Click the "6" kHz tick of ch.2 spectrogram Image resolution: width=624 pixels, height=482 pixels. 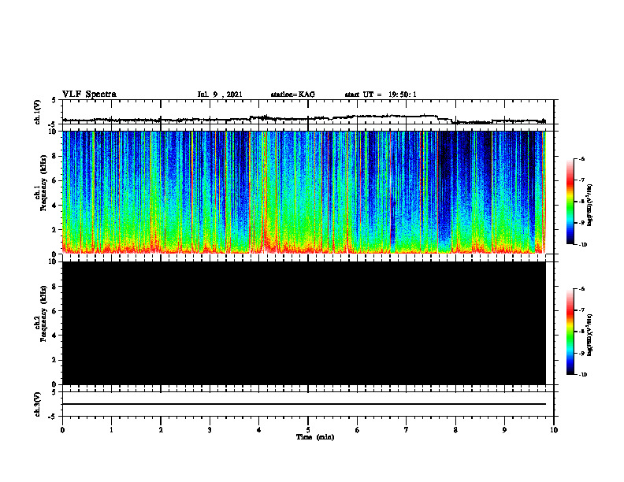pos(54,311)
